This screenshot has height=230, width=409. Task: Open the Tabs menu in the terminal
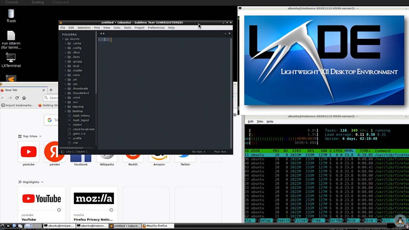(260, 121)
